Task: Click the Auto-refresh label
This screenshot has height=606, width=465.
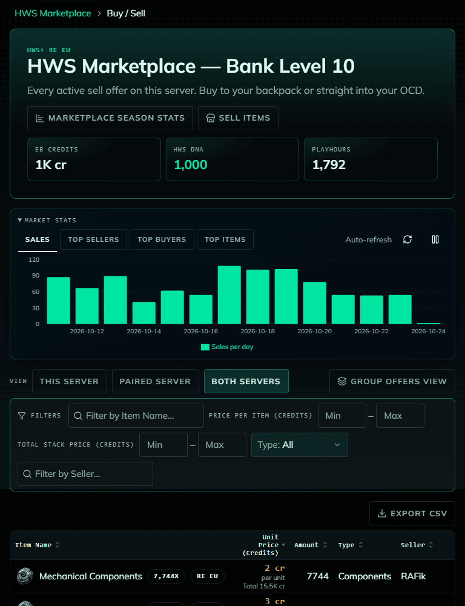Action: [x=369, y=239]
